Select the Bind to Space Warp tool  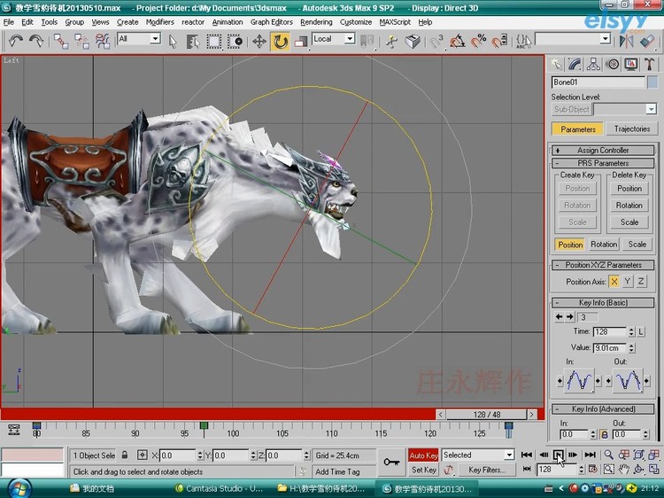point(103,41)
